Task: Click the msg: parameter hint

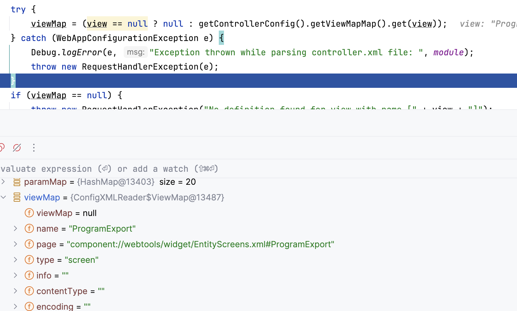Action: point(135,52)
